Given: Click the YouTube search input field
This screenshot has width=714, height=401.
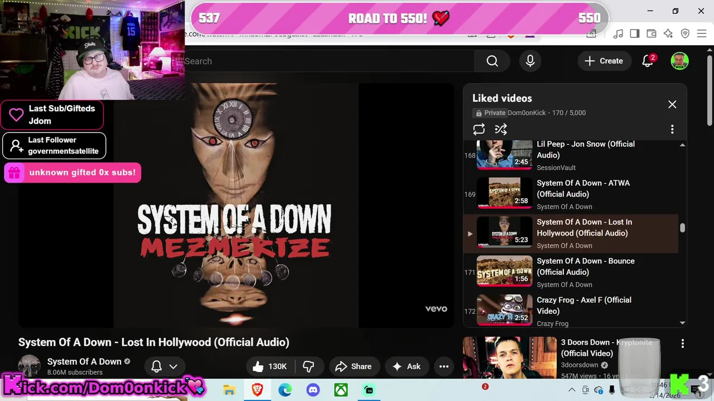Looking at the screenshot, I should click(x=329, y=61).
